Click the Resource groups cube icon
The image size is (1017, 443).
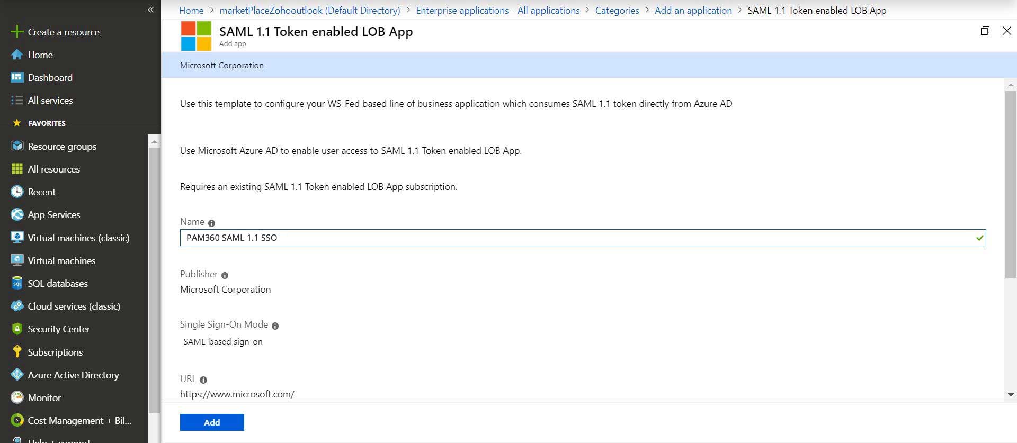coord(17,146)
